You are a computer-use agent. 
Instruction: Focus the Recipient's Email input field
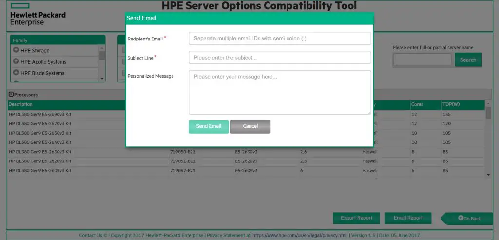(x=280, y=38)
